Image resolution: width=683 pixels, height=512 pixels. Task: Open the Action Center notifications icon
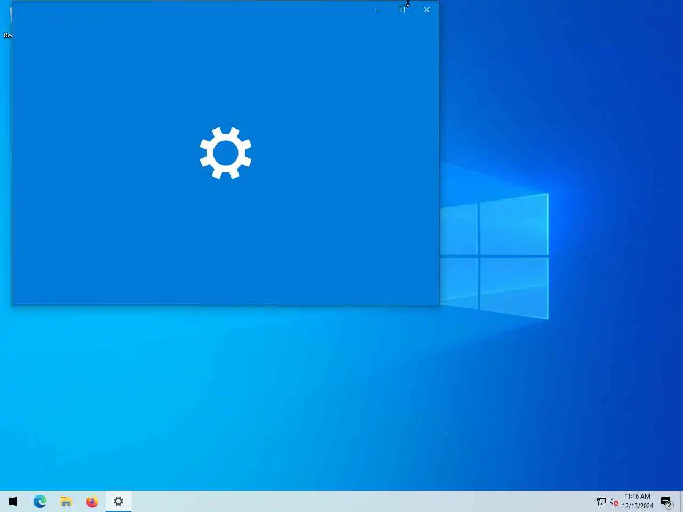click(x=666, y=502)
